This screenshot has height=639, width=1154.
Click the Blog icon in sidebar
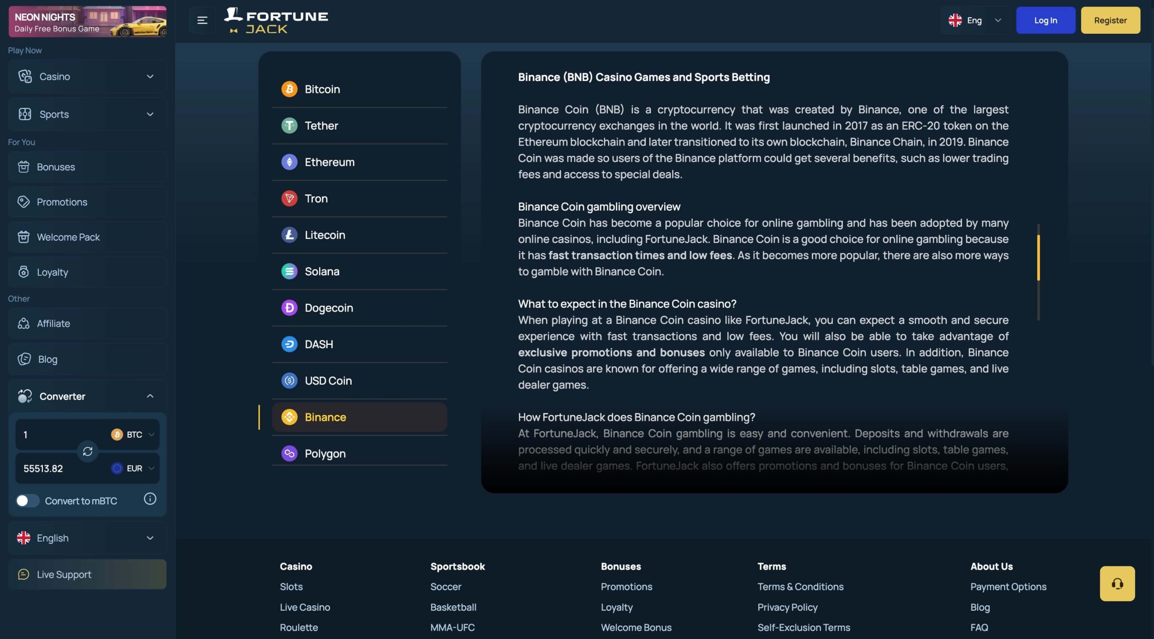pyautogui.click(x=24, y=359)
